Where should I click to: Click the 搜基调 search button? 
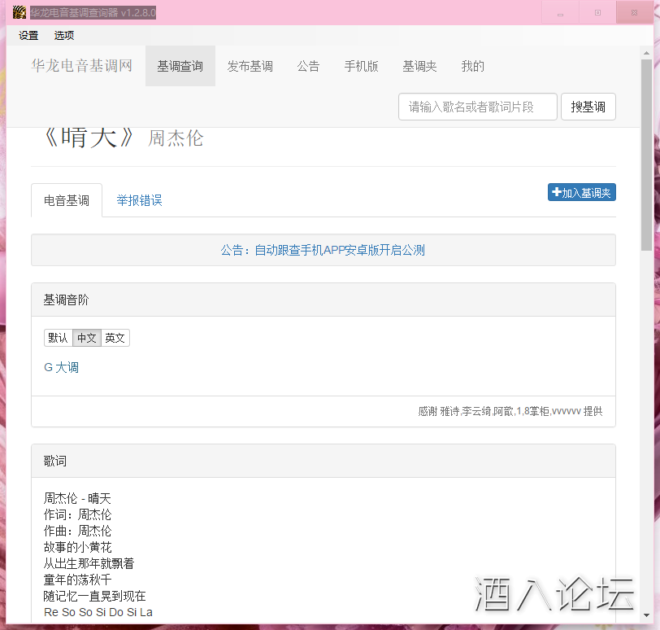[x=588, y=107]
